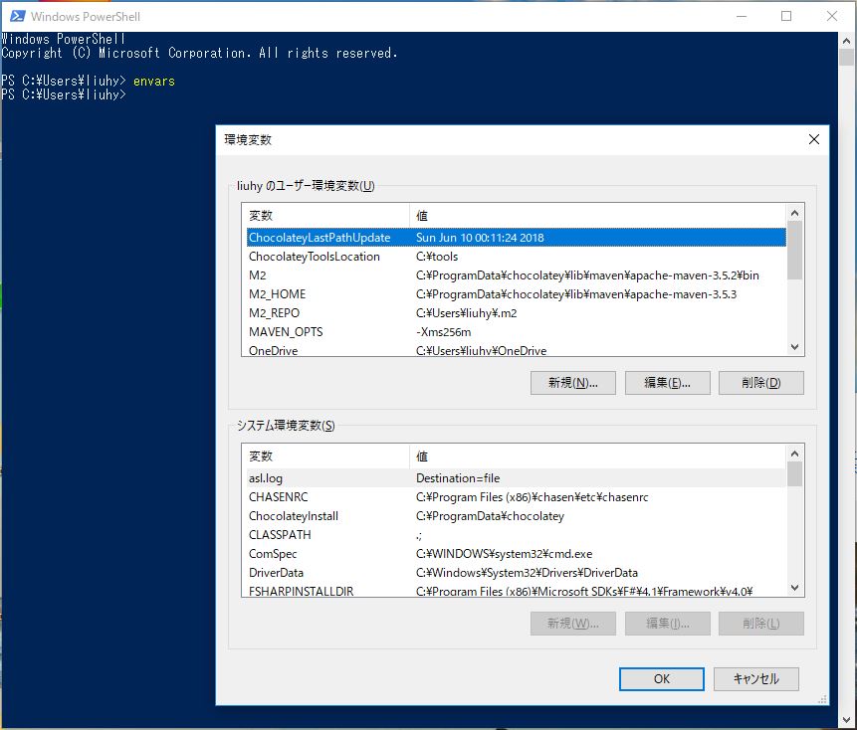Select the ChocolateyLastPathUpdate user variable

(516, 238)
